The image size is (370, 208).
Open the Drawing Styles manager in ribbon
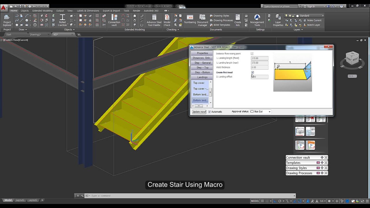coord(219,16)
